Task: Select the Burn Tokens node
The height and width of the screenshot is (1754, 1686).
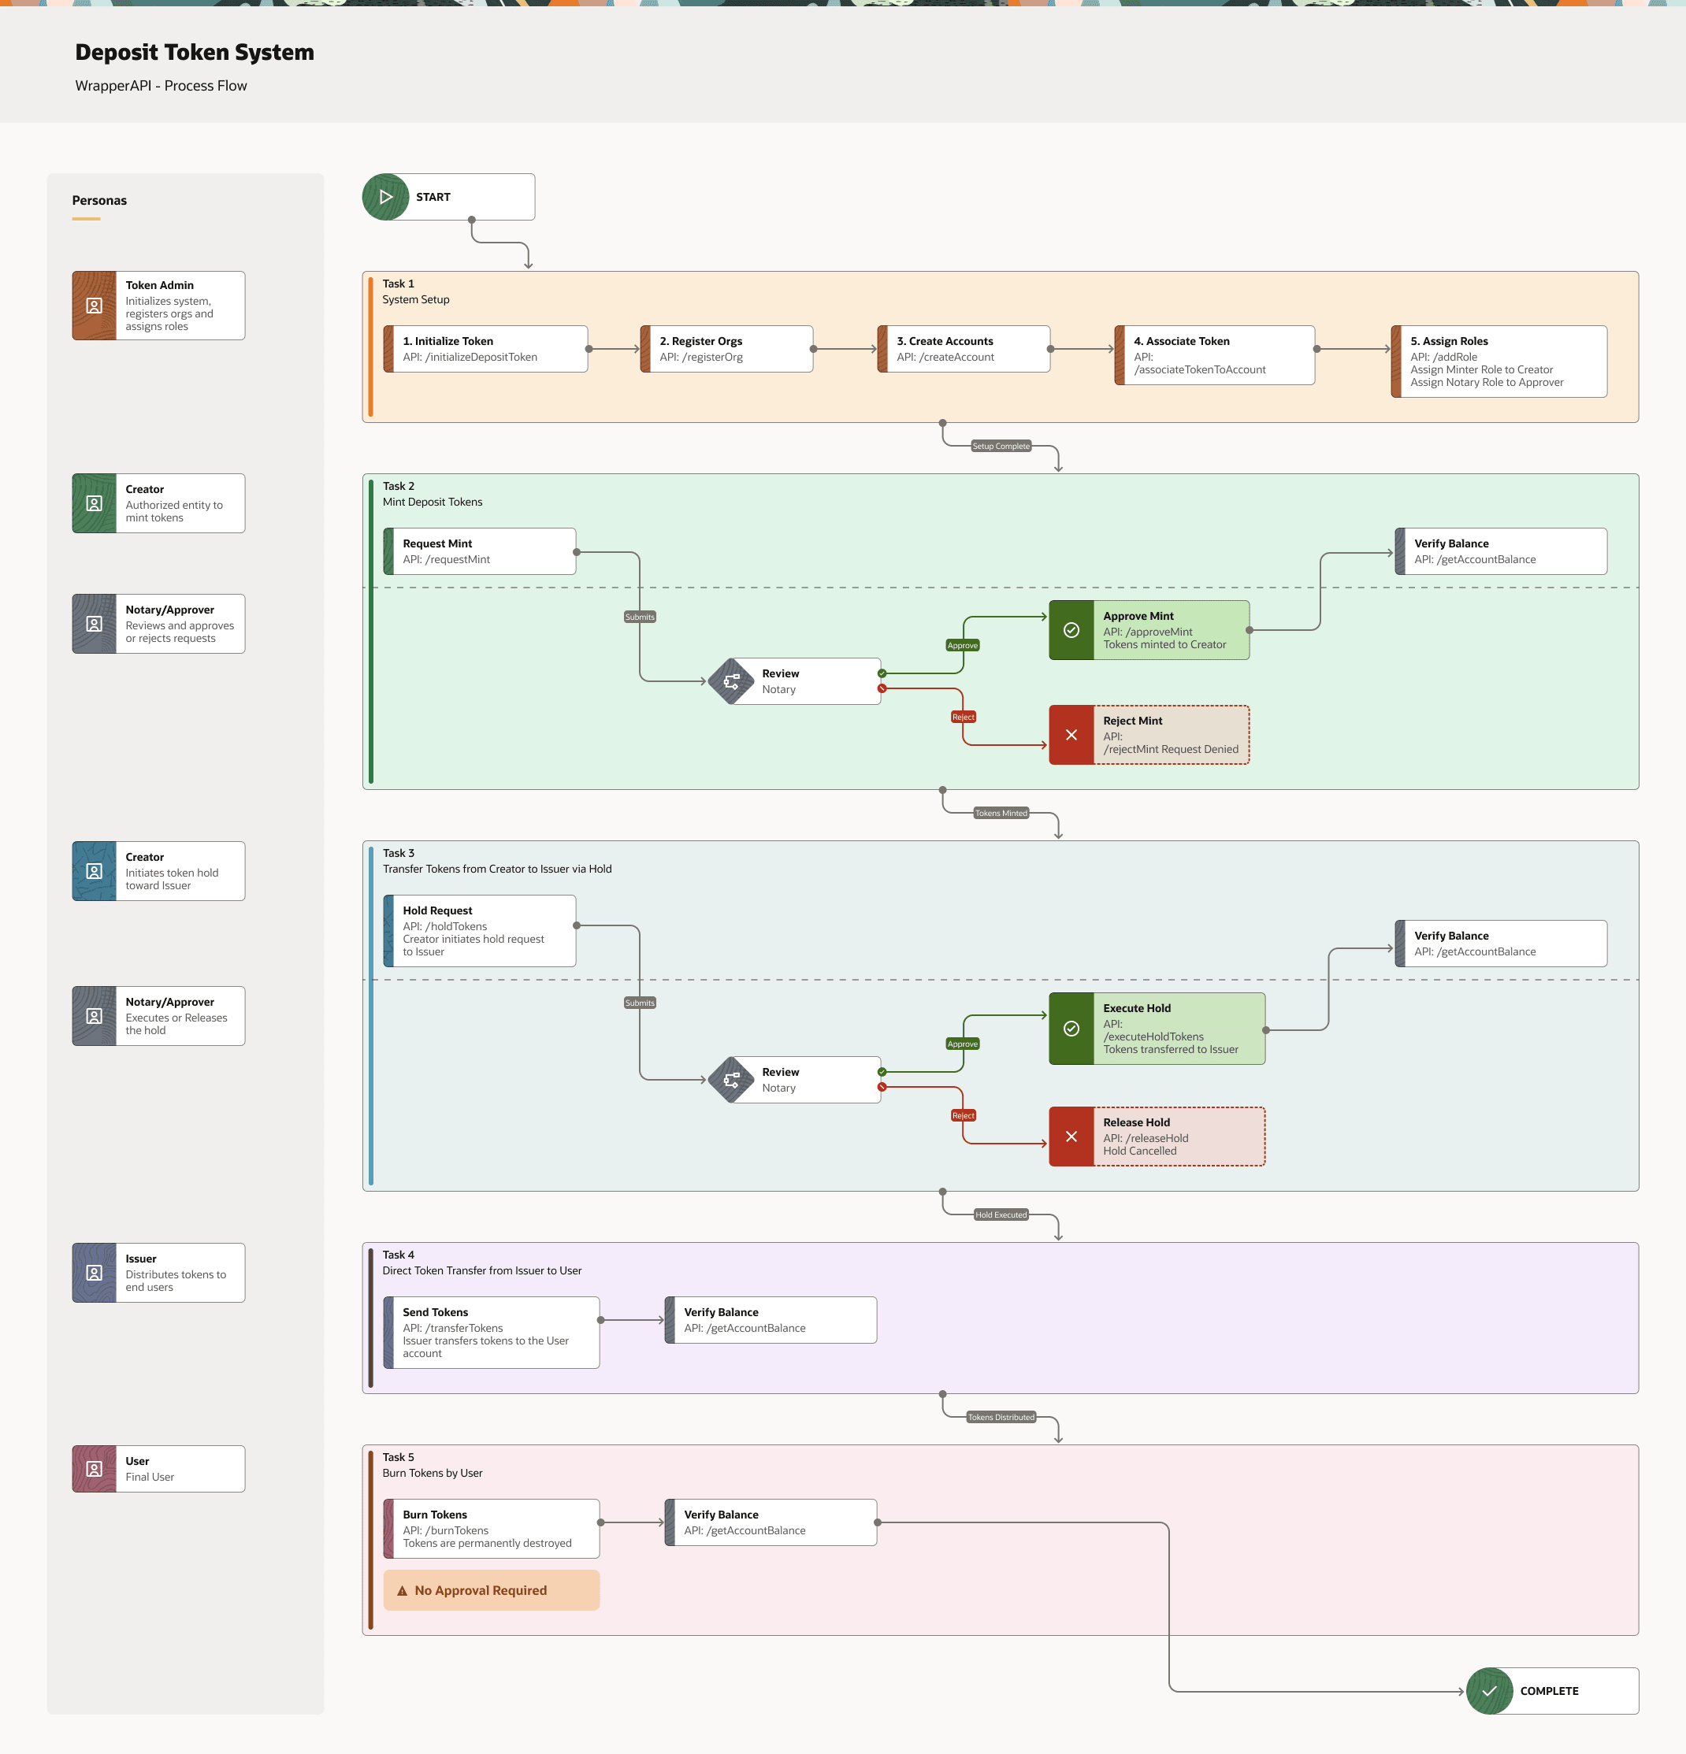Action: click(x=492, y=1529)
